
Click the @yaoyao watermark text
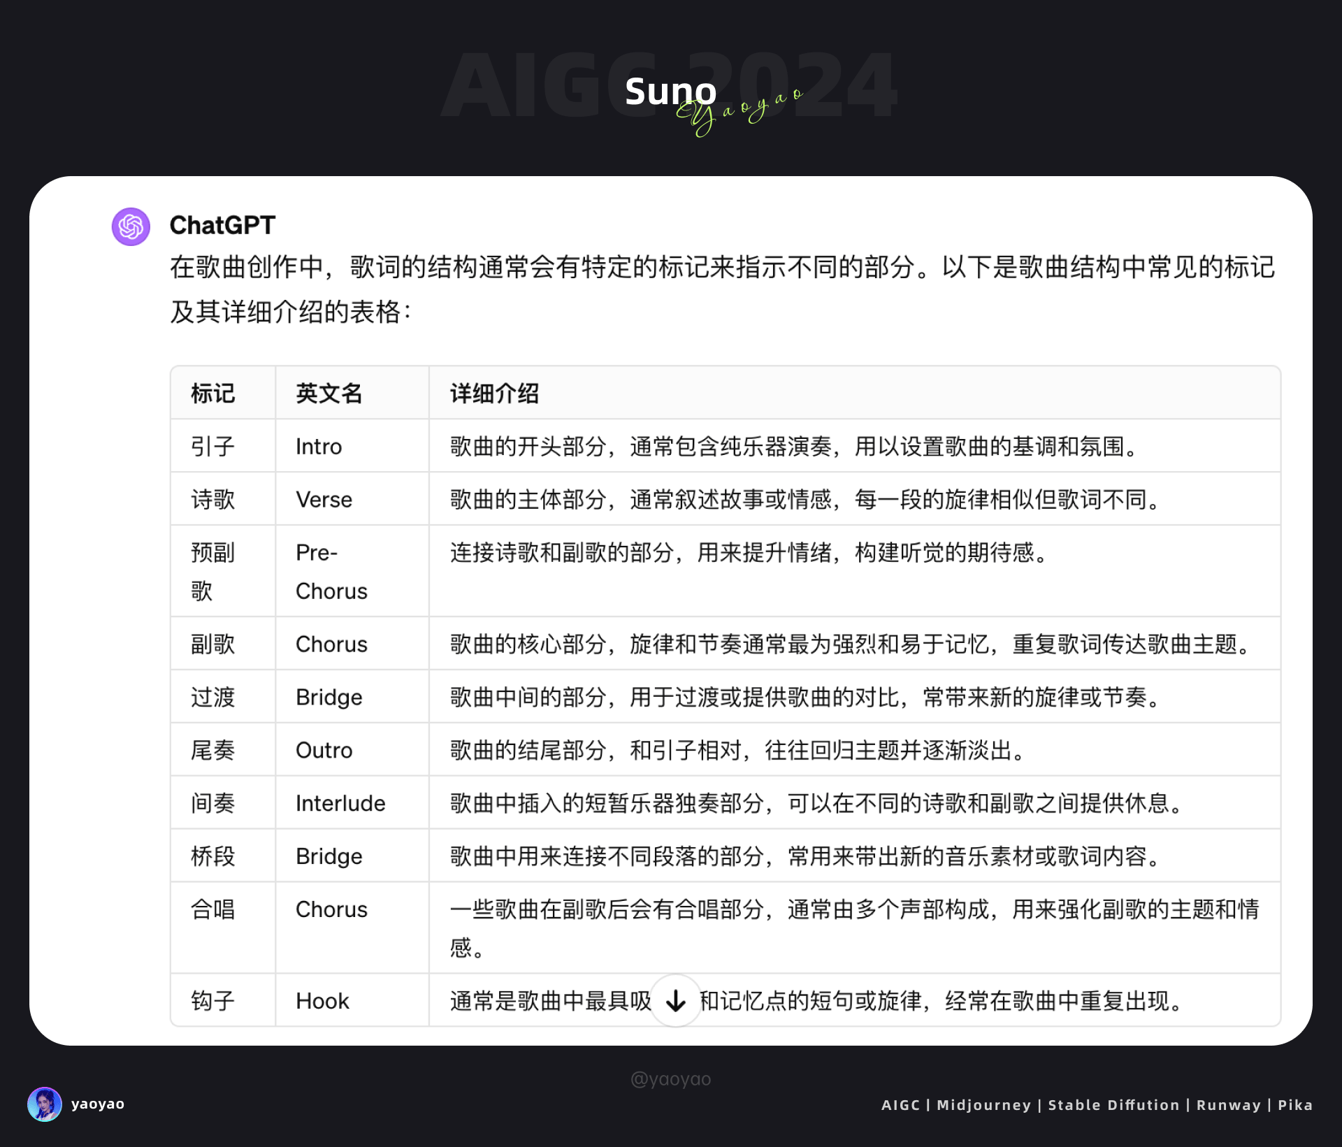point(670,1079)
